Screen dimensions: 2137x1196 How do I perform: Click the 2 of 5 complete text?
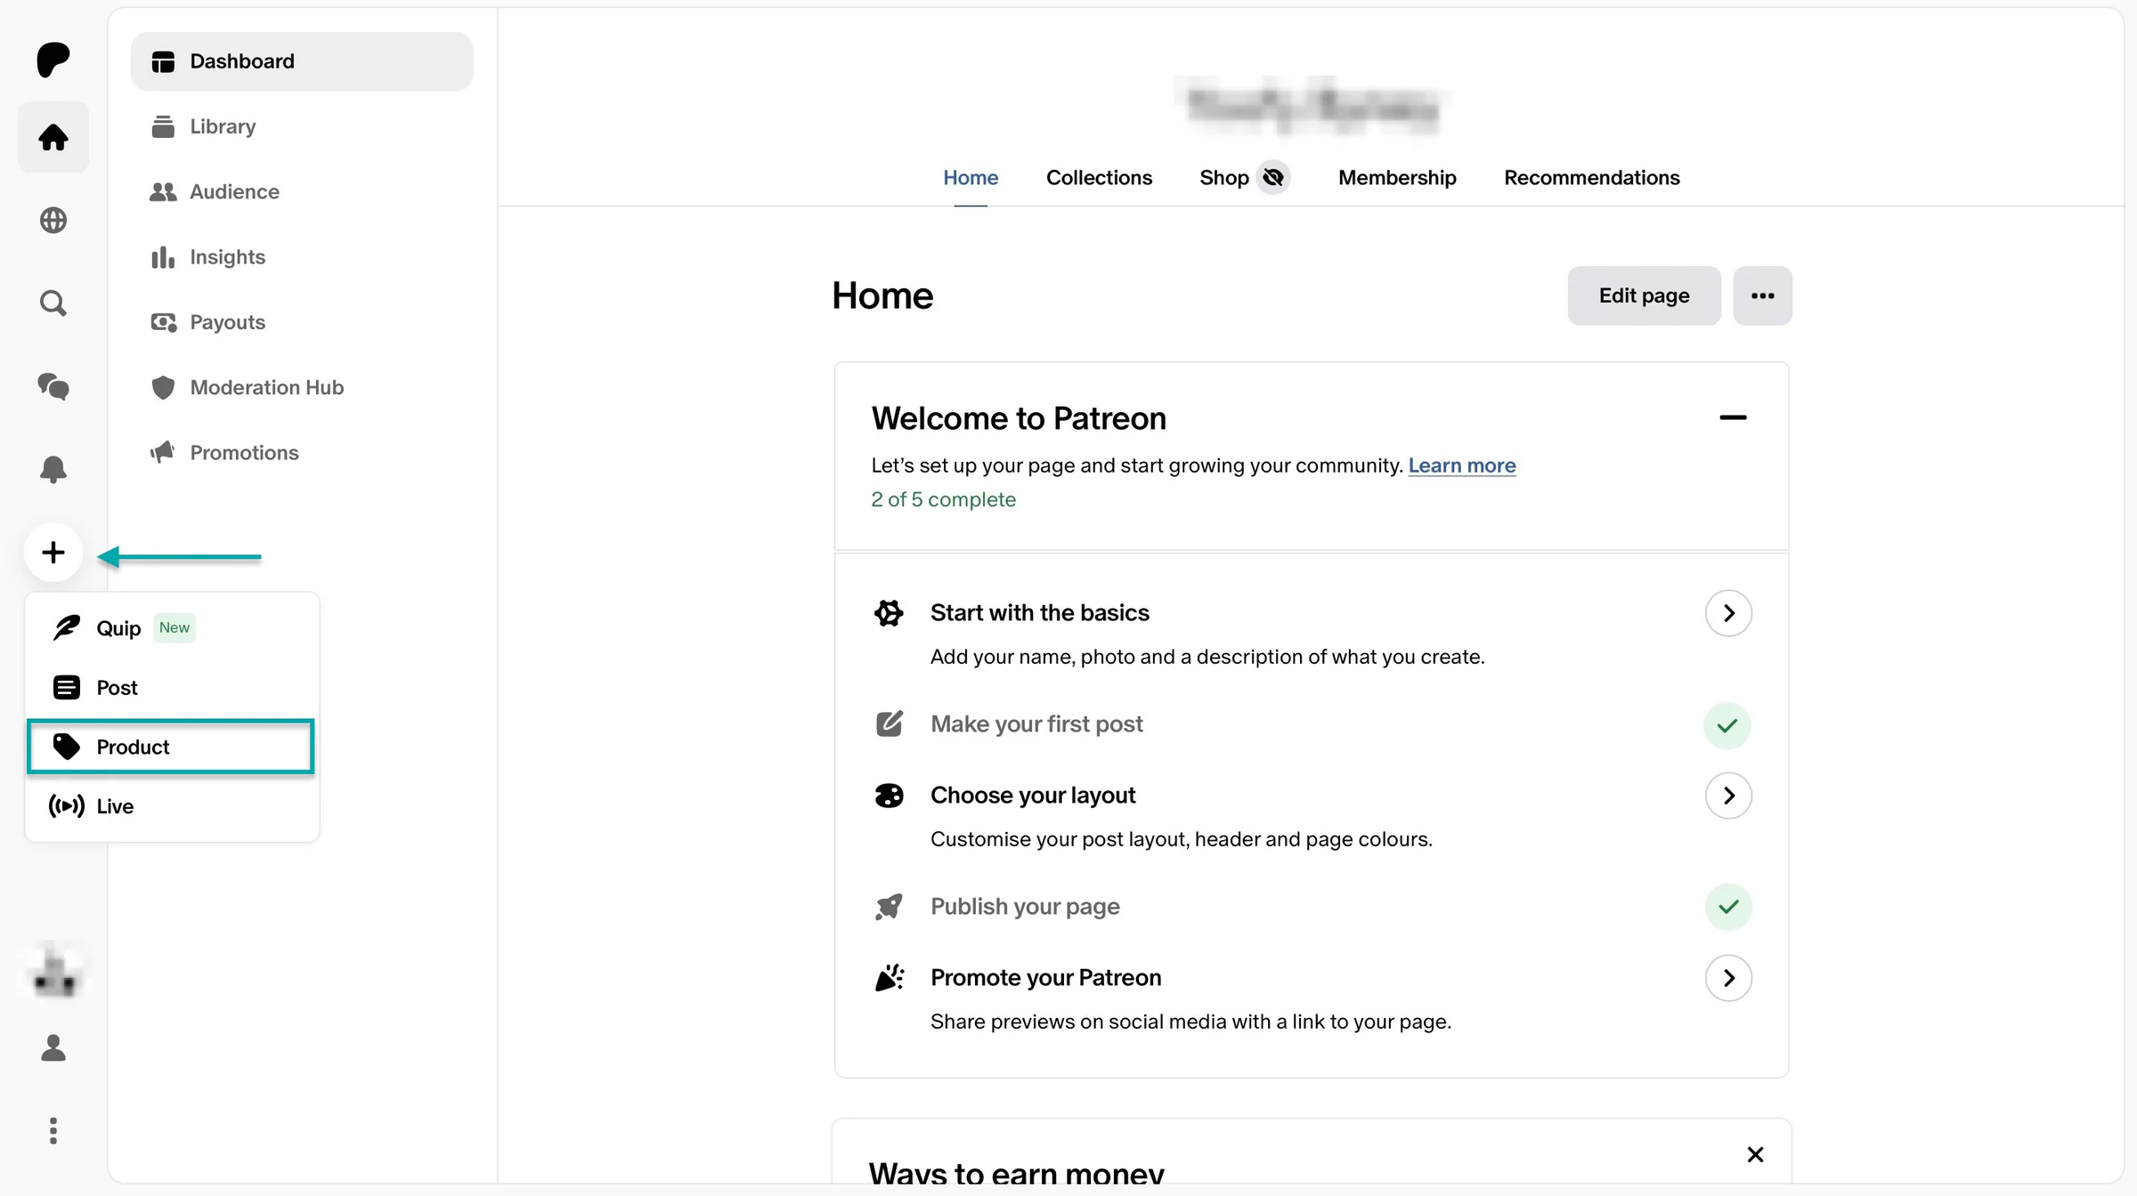[943, 500]
